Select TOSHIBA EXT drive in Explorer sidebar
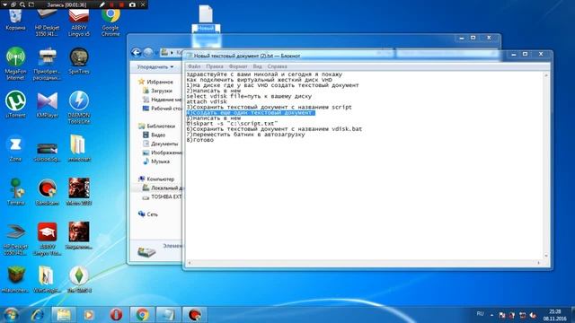The image size is (575, 323). coord(162,196)
